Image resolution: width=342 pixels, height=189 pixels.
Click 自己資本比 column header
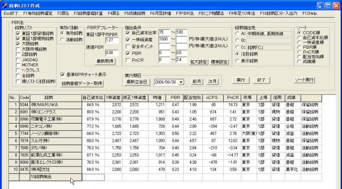point(93,98)
